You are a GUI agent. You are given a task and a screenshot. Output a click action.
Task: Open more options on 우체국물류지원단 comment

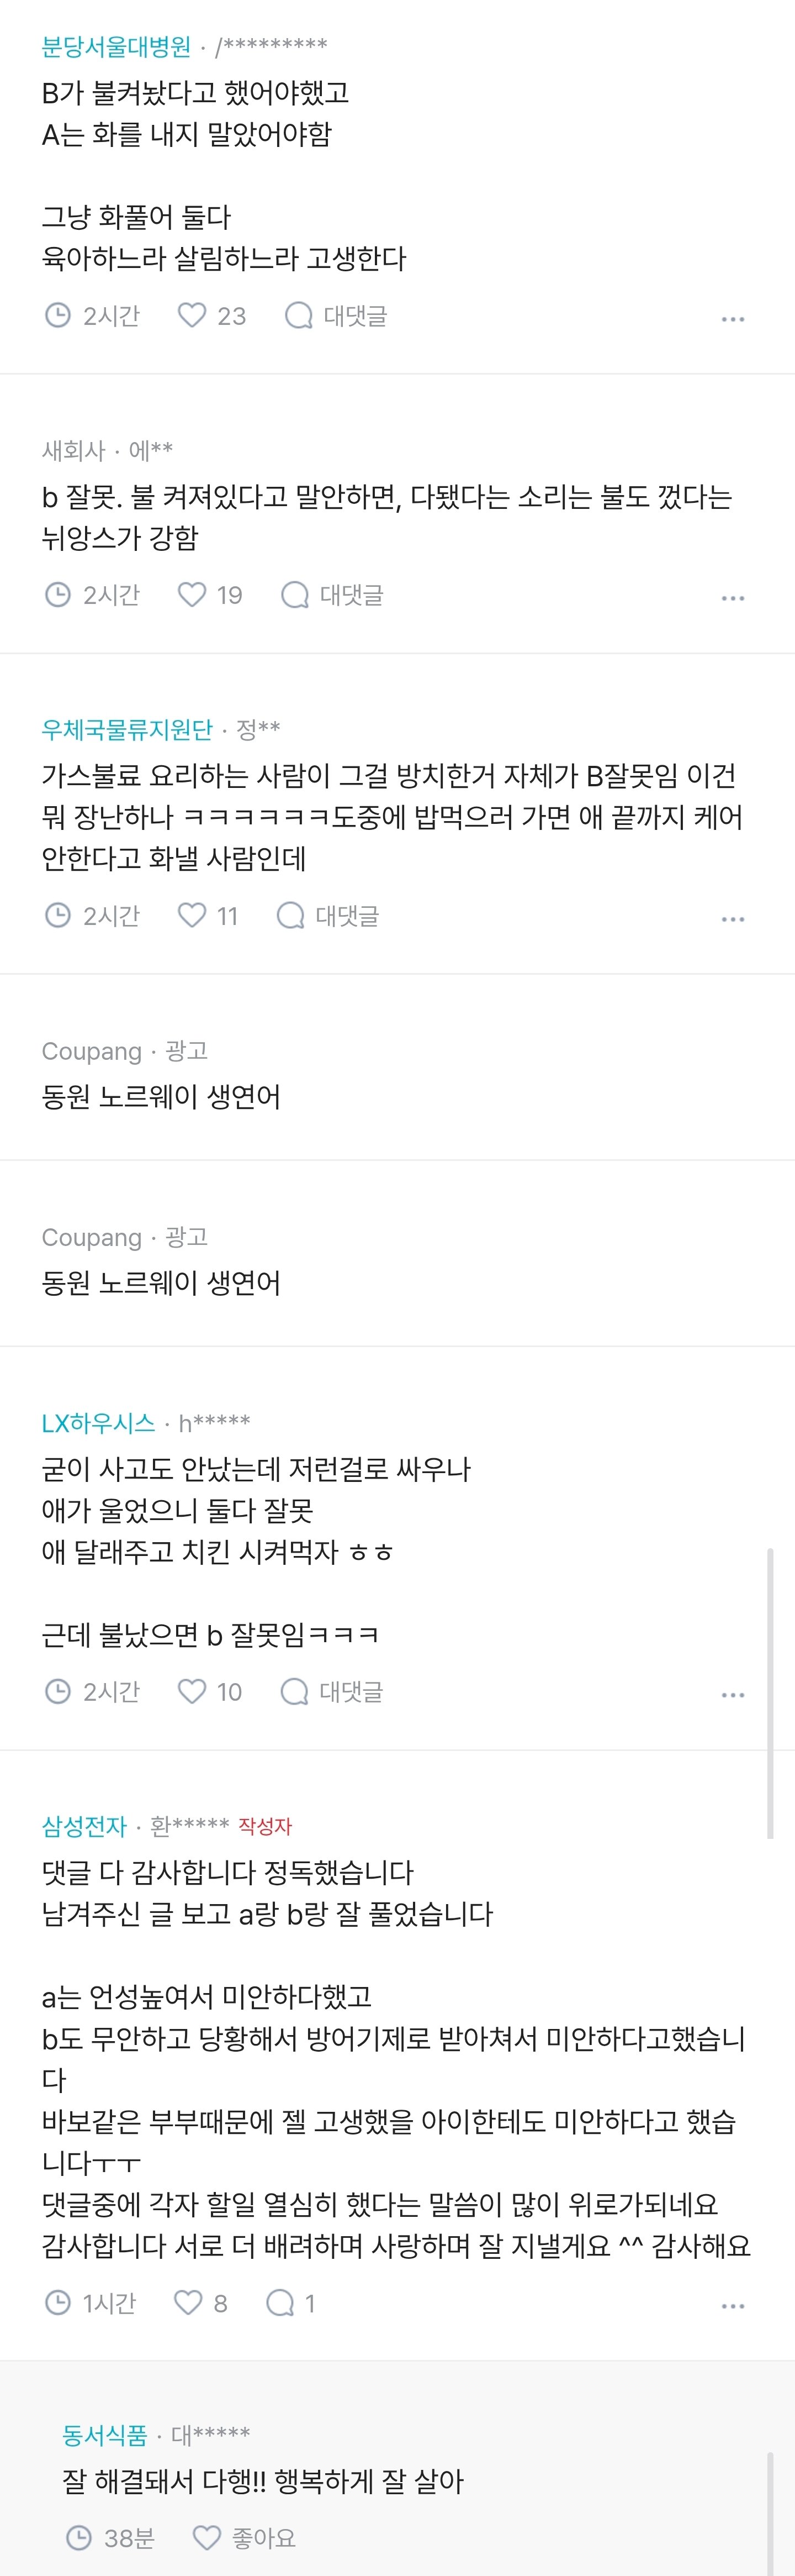(x=733, y=918)
